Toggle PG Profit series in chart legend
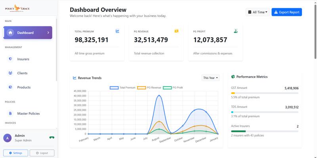 pyautogui.click(x=173, y=88)
